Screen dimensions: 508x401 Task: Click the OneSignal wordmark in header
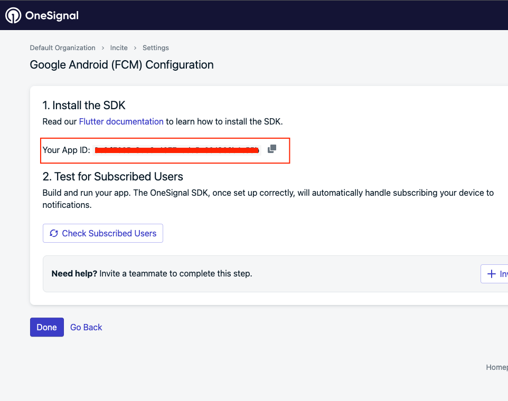point(52,15)
